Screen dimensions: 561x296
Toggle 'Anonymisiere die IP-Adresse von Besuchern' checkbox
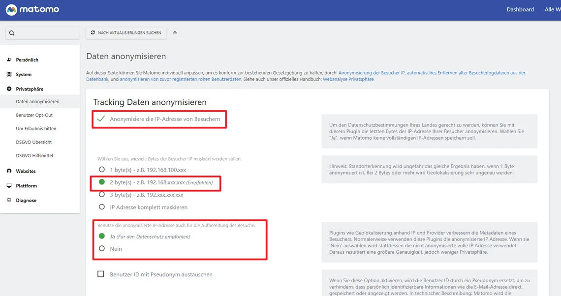pyautogui.click(x=101, y=119)
